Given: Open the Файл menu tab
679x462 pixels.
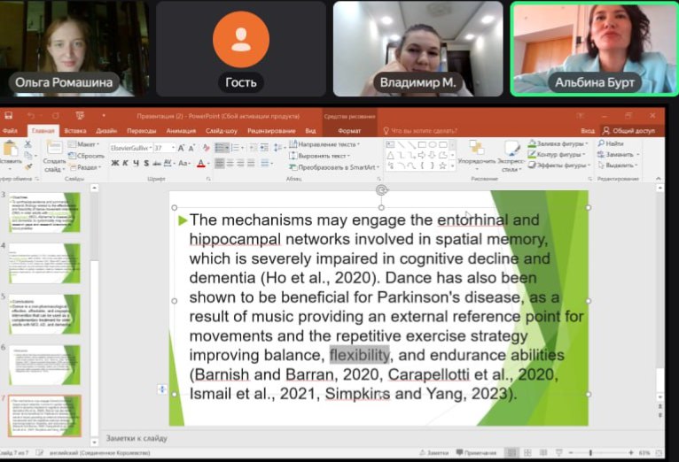Looking at the screenshot, I should point(10,130).
